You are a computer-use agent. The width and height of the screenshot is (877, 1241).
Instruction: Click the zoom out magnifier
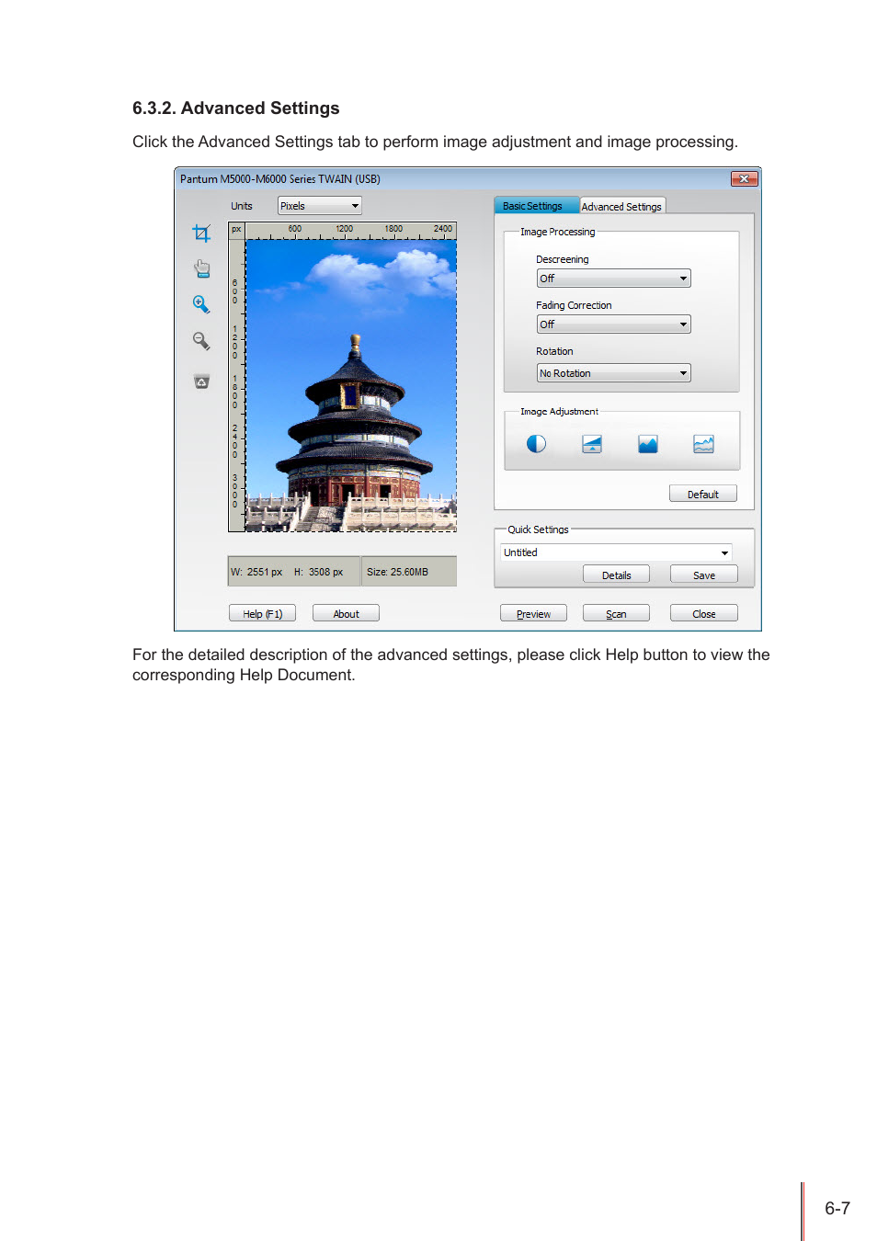201,341
